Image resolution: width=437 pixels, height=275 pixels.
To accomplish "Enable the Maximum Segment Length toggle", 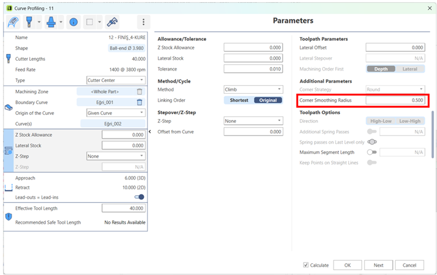I will 372,152.
